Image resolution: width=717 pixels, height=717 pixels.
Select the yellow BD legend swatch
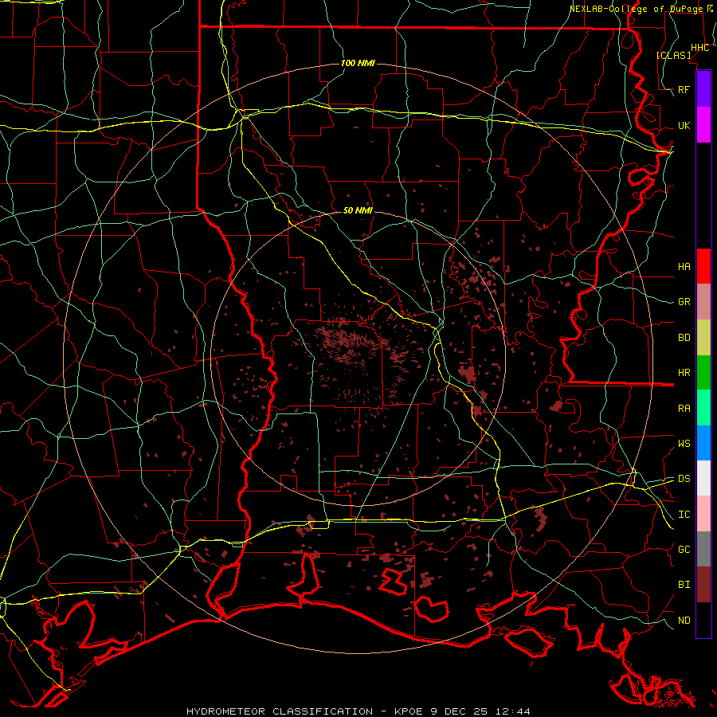703,337
